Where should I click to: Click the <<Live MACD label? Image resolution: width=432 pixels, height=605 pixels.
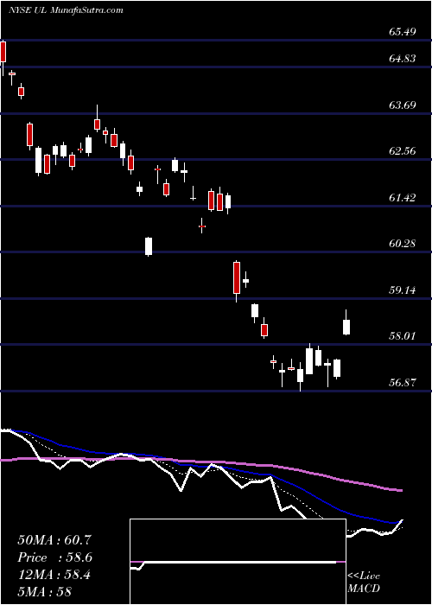tap(364, 583)
